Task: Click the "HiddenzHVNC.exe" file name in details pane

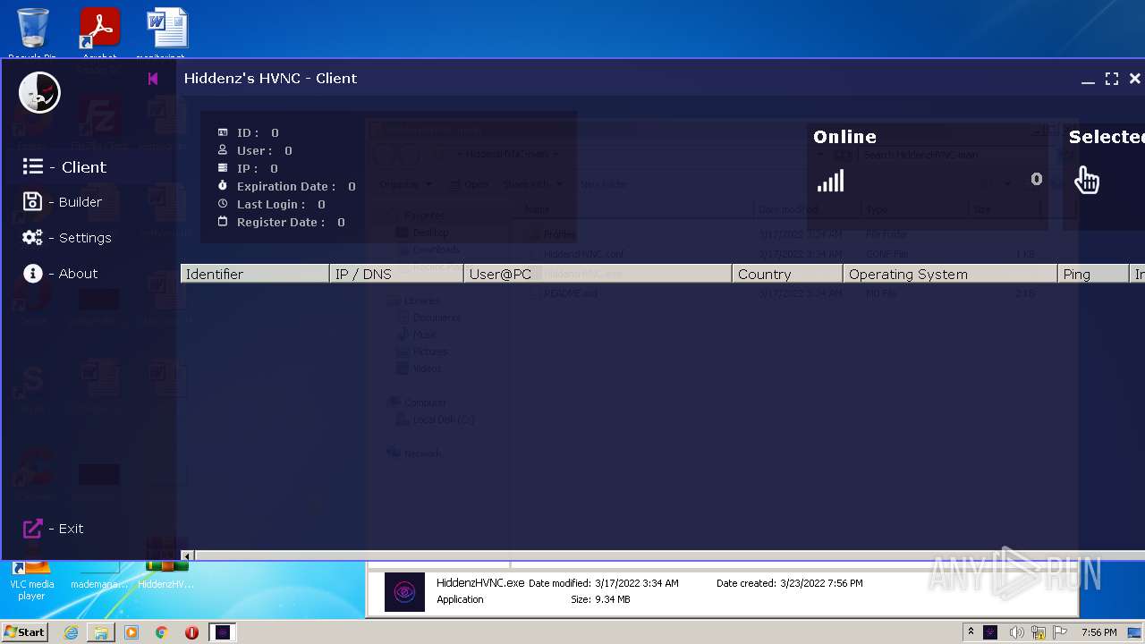Action: click(x=480, y=583)
